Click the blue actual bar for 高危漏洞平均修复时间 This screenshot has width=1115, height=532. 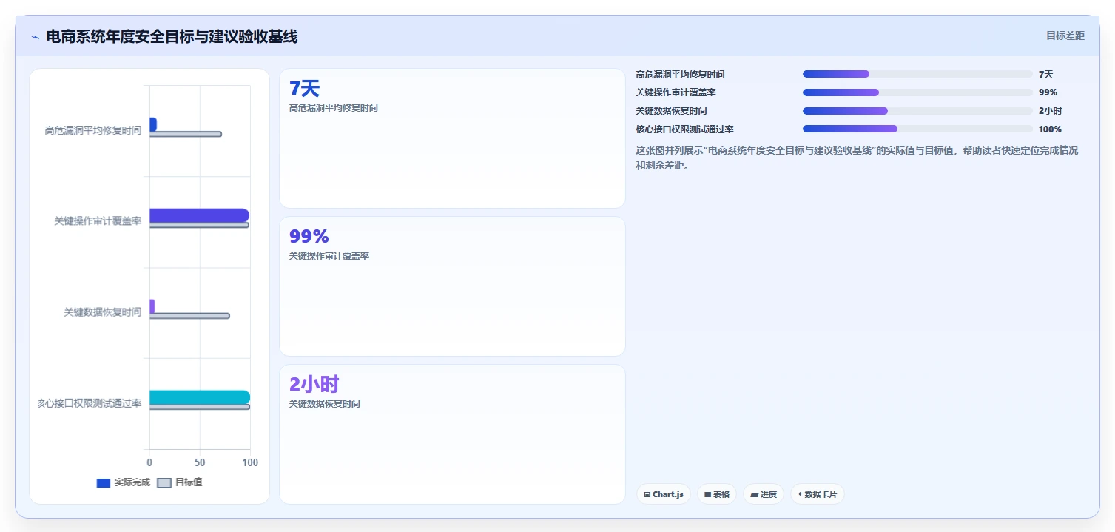153,124
